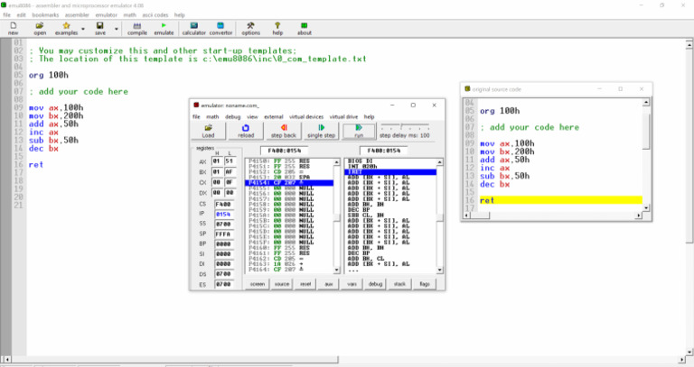The image size is (694, 367).
Task: Click Load in emulator window
Action: point(208,131)
